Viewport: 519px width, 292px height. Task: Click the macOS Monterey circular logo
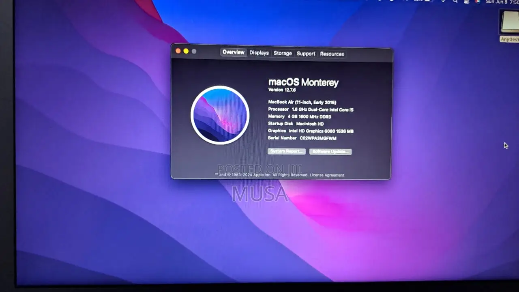pos(220,115)
